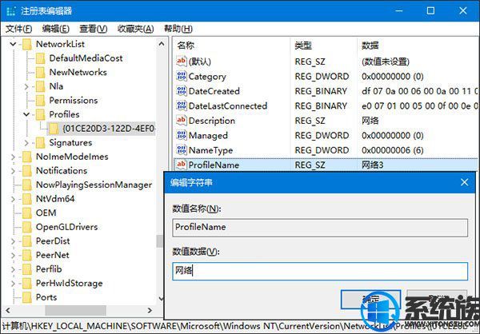Image resolution: width=480 pixels, height=334 pixels.
Task: Select the Notifications folder icon
Action: (27, 171)
